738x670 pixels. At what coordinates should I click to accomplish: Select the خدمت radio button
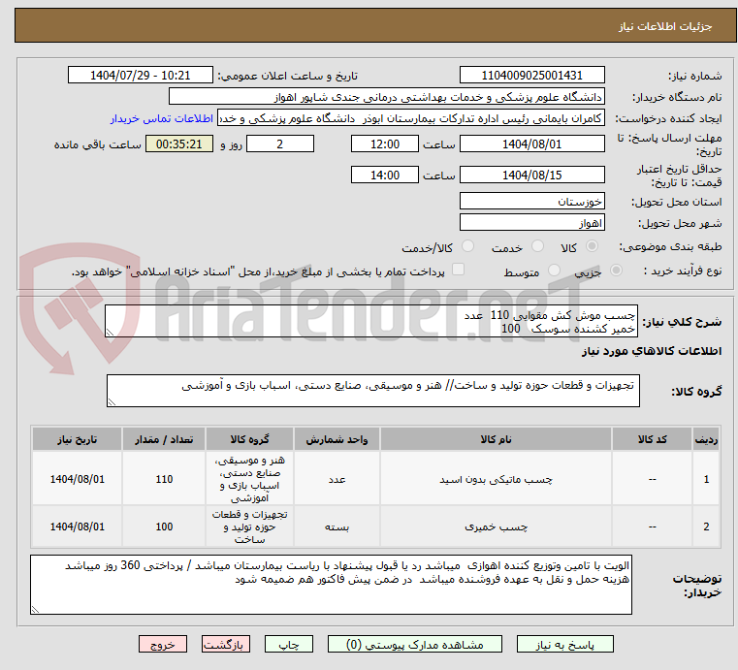(537, 246)
